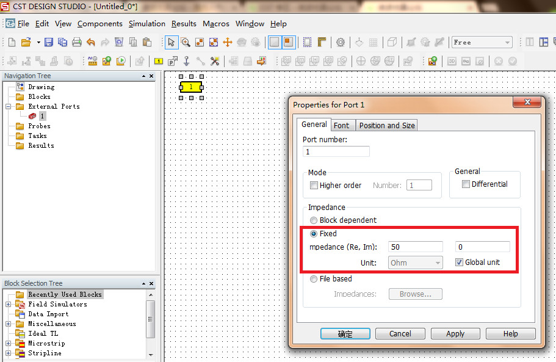Select the Drawing item in Navigation Tree
Screen dimensions: 556x362
pos(42,87)
